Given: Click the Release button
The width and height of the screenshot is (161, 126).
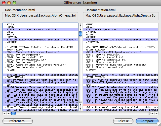Looking at the screenshot, I should (x=123, y=121).
